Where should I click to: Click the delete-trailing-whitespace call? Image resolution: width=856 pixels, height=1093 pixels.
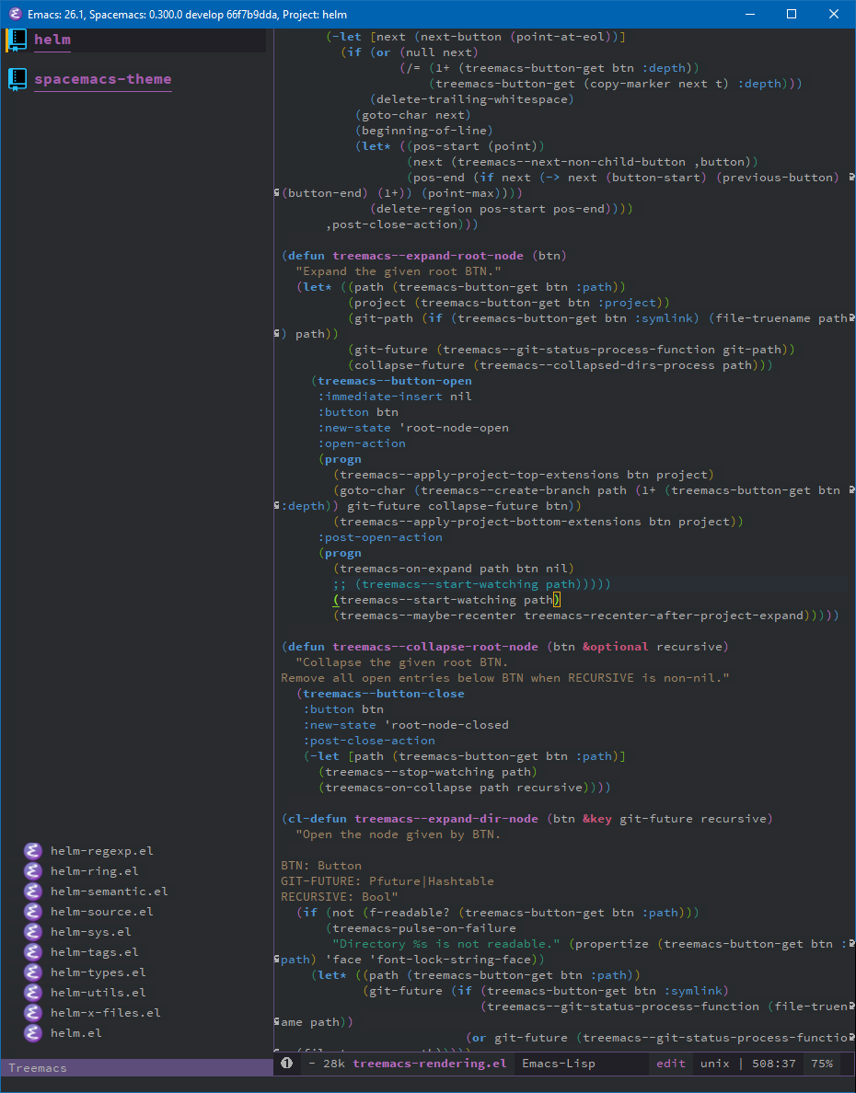pos(472,99)
